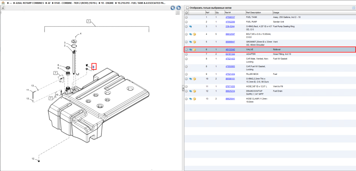Go to the catalog home icon
Viewport: 356px width, 171px height.
coord(3,3)
